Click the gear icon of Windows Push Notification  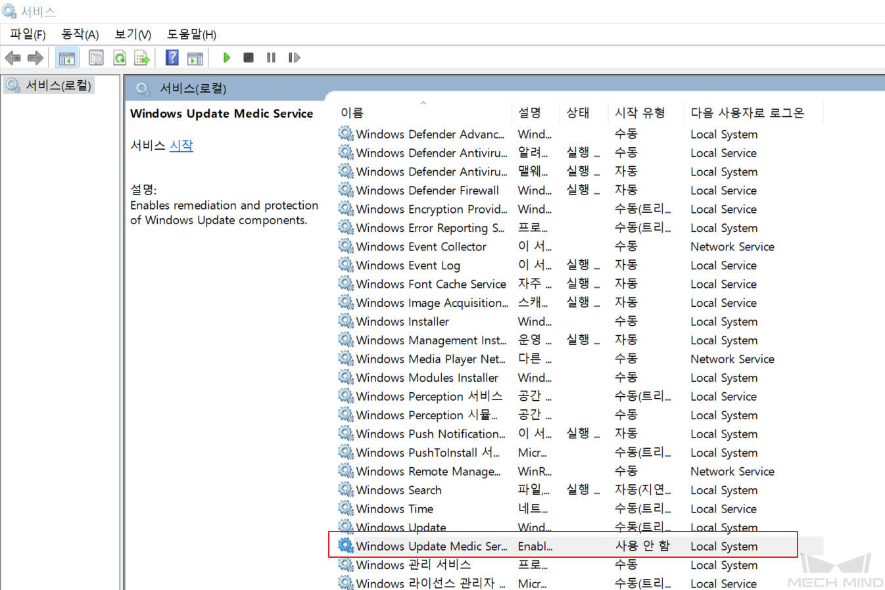tap(346, 434)
